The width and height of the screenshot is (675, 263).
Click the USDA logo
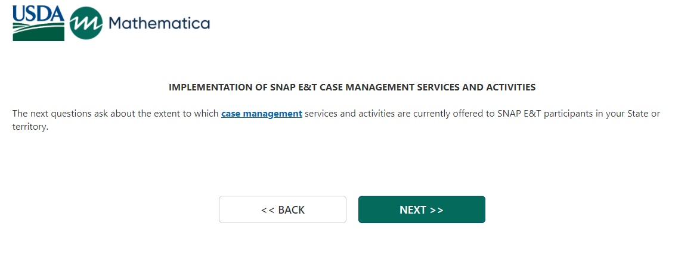coord(38,23)
